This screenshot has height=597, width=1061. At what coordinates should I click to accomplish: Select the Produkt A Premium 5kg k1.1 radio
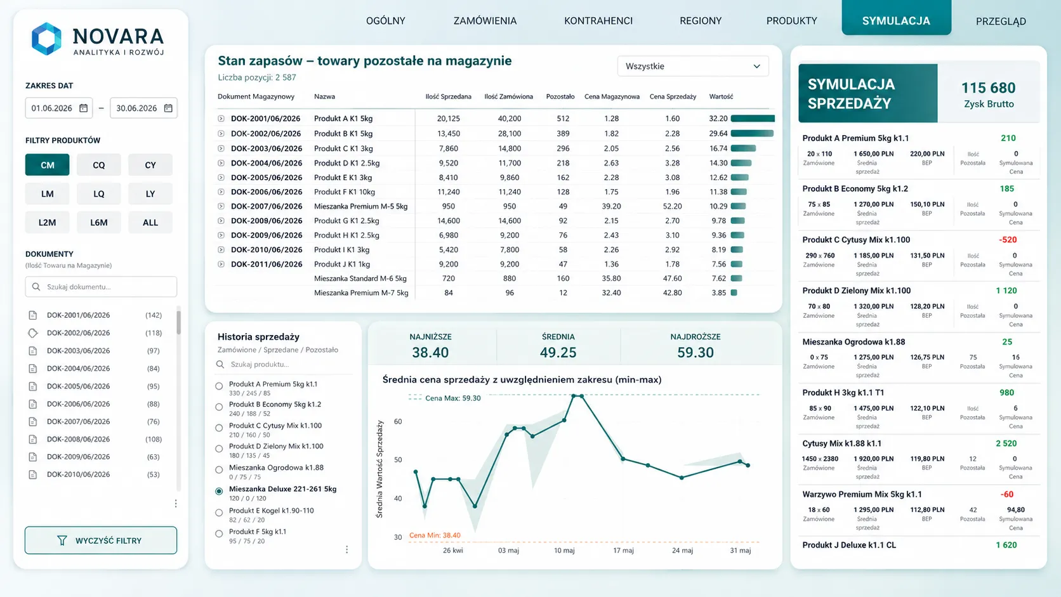pos(219,386)
